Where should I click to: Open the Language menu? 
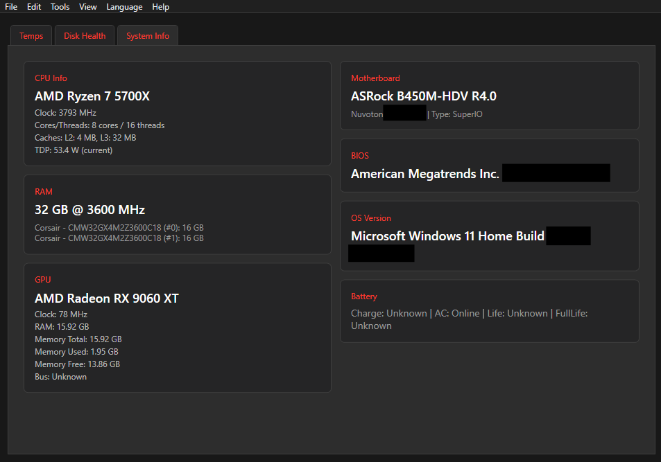click(x=124, y=7)
